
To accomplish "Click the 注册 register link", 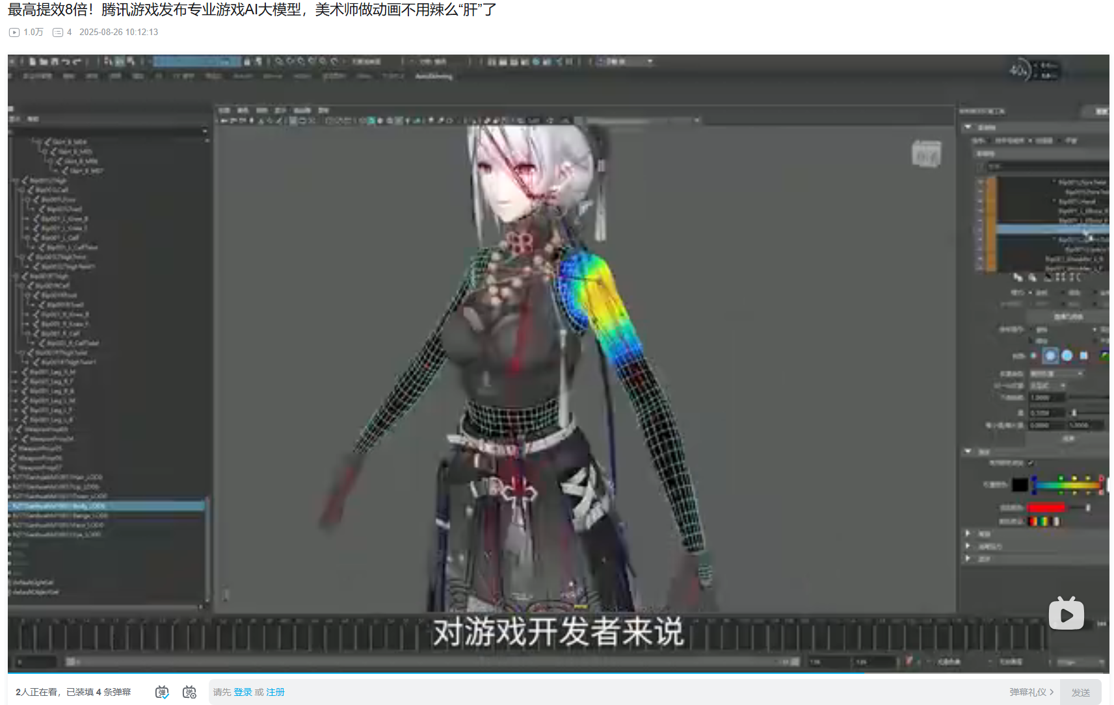I will coord(275,692).
